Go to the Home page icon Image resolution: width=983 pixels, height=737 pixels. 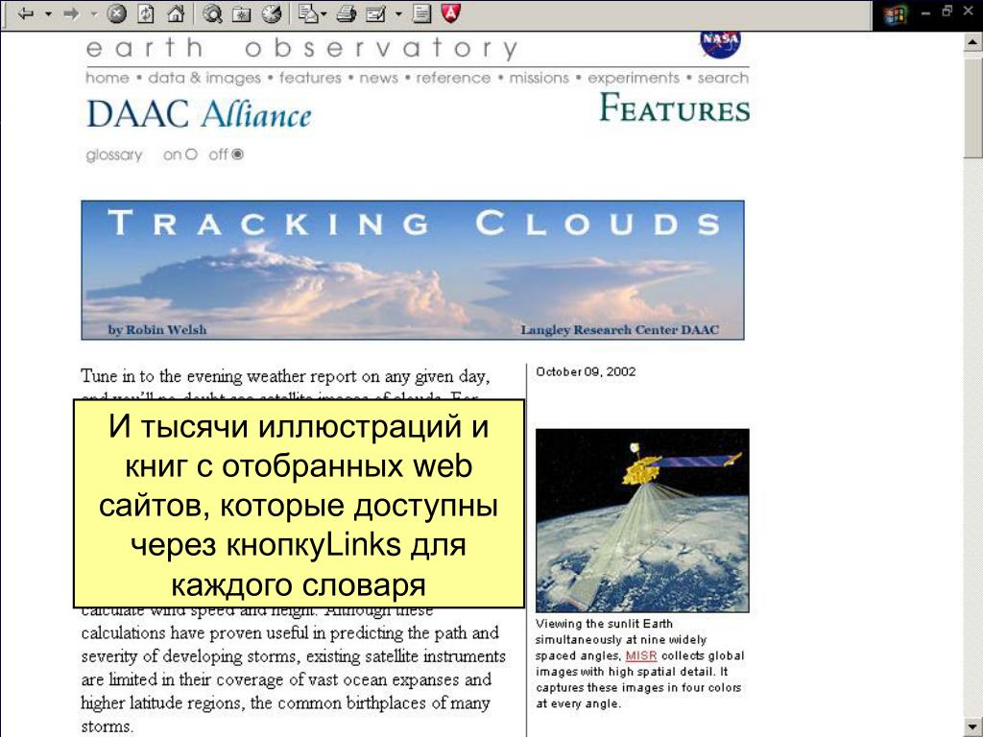point(176,13)
